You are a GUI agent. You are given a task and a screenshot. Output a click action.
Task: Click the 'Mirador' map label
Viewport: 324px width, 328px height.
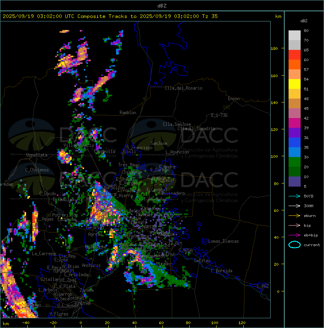pyautogui.click(x=164, y=264)
